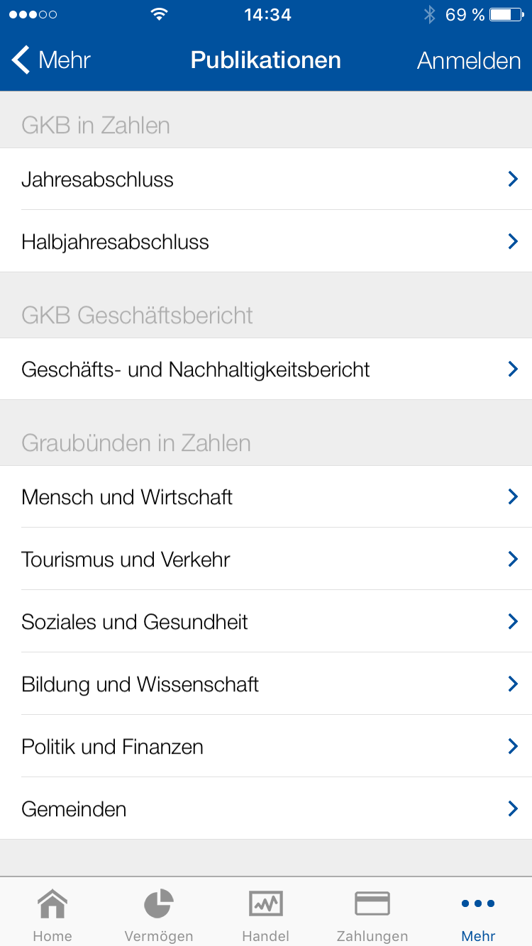Open Tourismus und Verkehr
The height and width of the screenshot is (946, 532).
[126, 560]
